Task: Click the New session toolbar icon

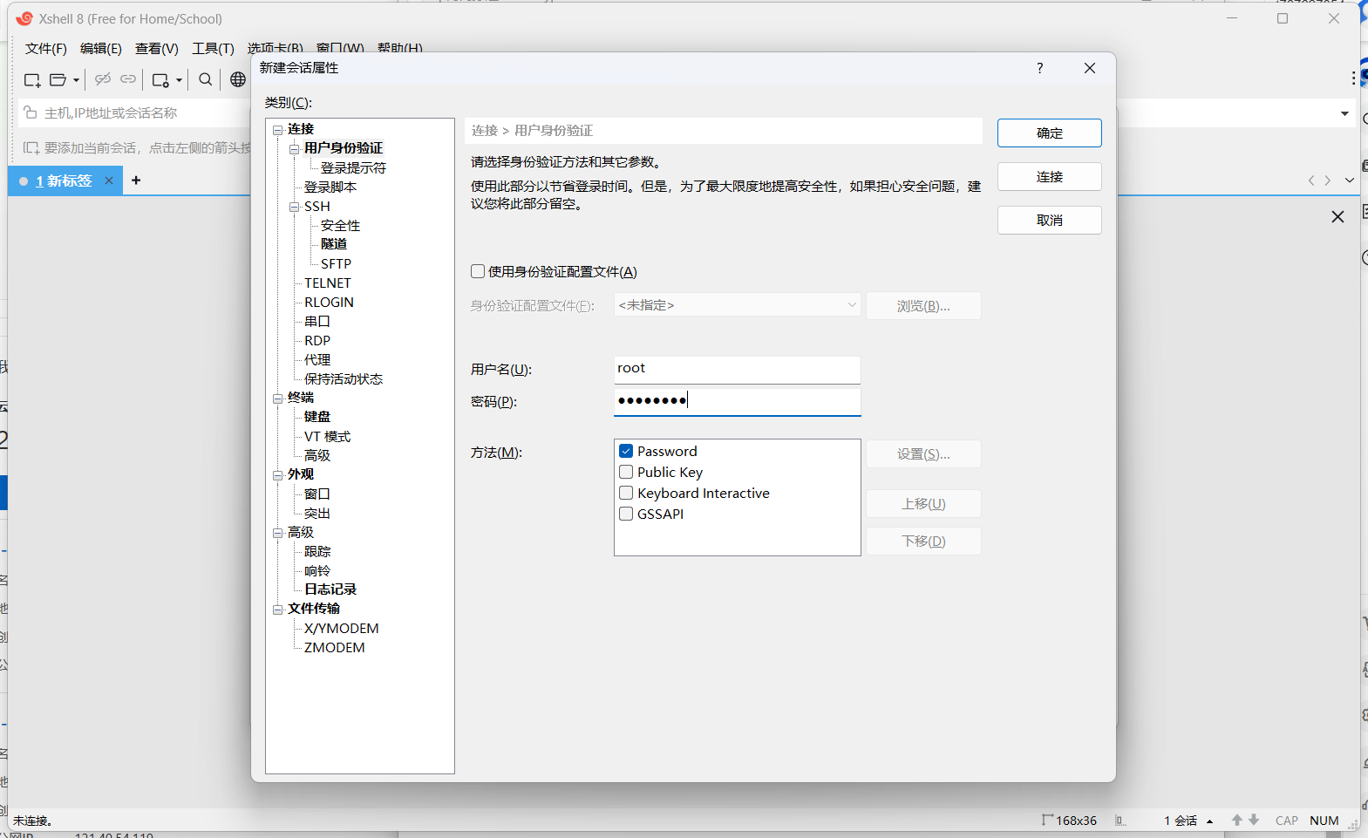Action: coord(32,79)
